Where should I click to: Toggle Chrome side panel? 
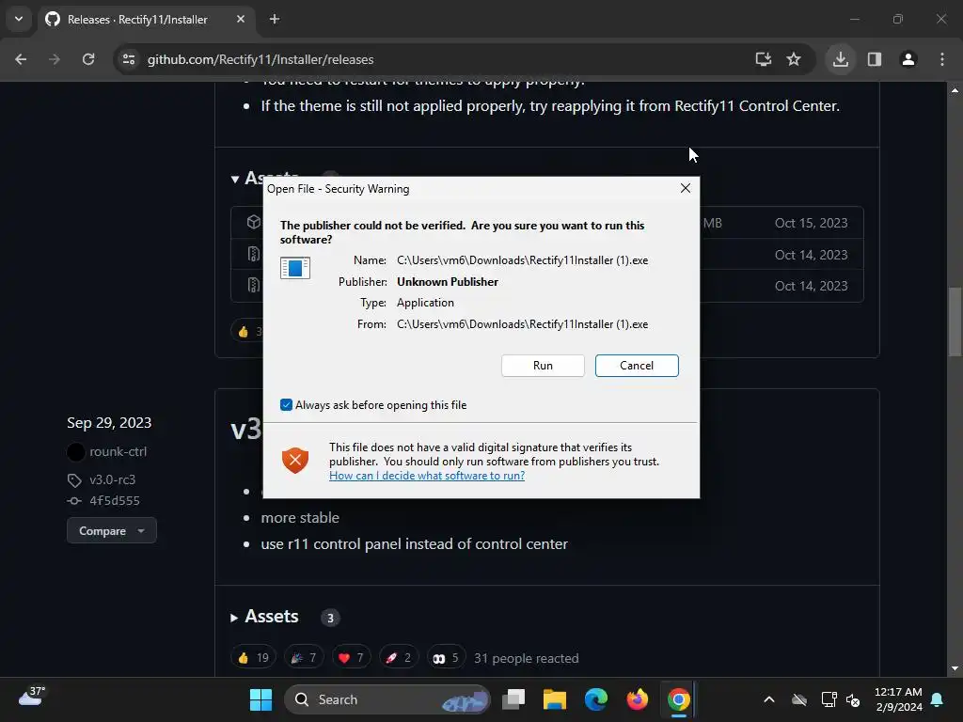tap(874, 59)
